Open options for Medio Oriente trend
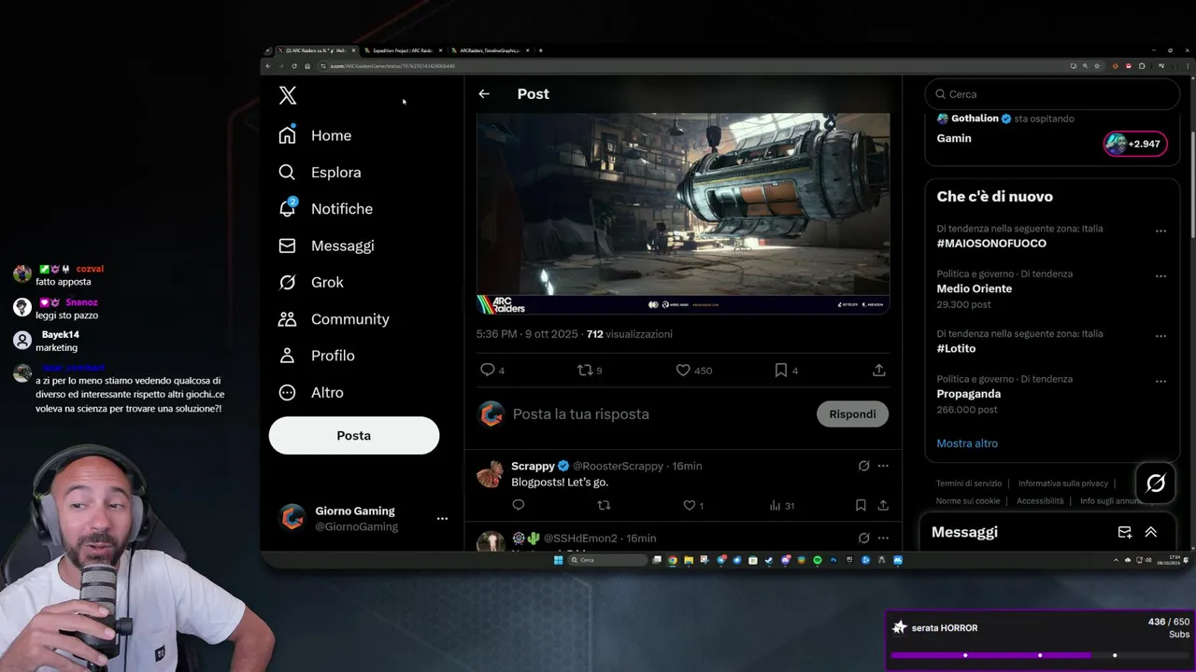1196x672 pixels. (x=1160, y=276)
